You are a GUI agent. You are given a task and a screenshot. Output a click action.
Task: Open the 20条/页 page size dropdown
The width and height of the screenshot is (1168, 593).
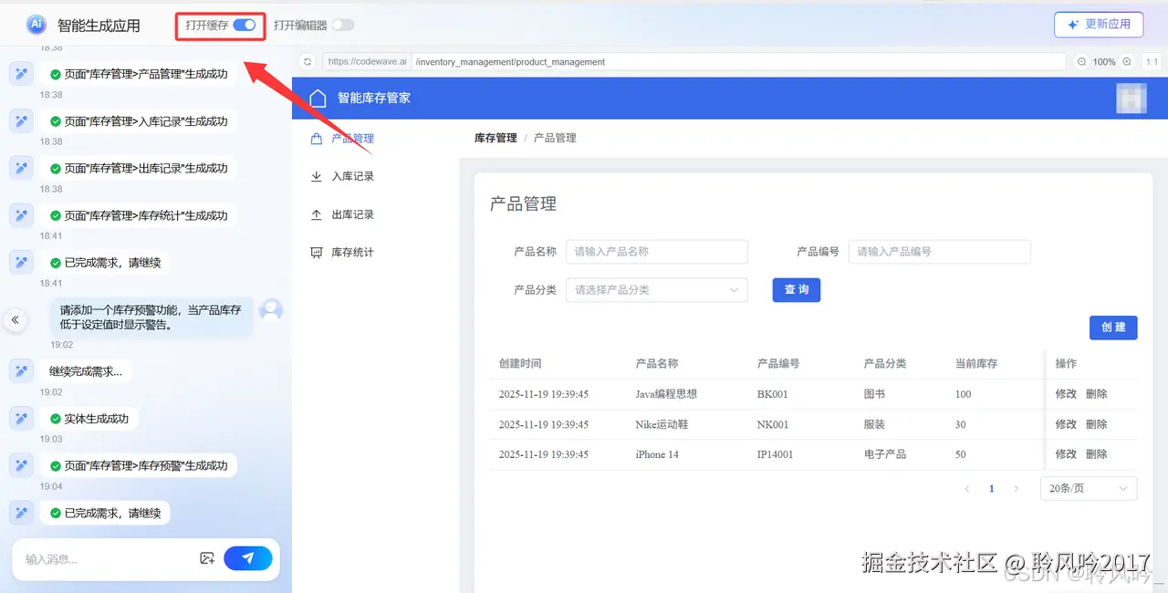1088,488
